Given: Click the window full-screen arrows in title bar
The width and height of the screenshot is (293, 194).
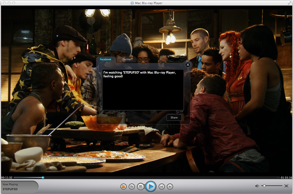Looking at the screenshot, I should [289, 3].
